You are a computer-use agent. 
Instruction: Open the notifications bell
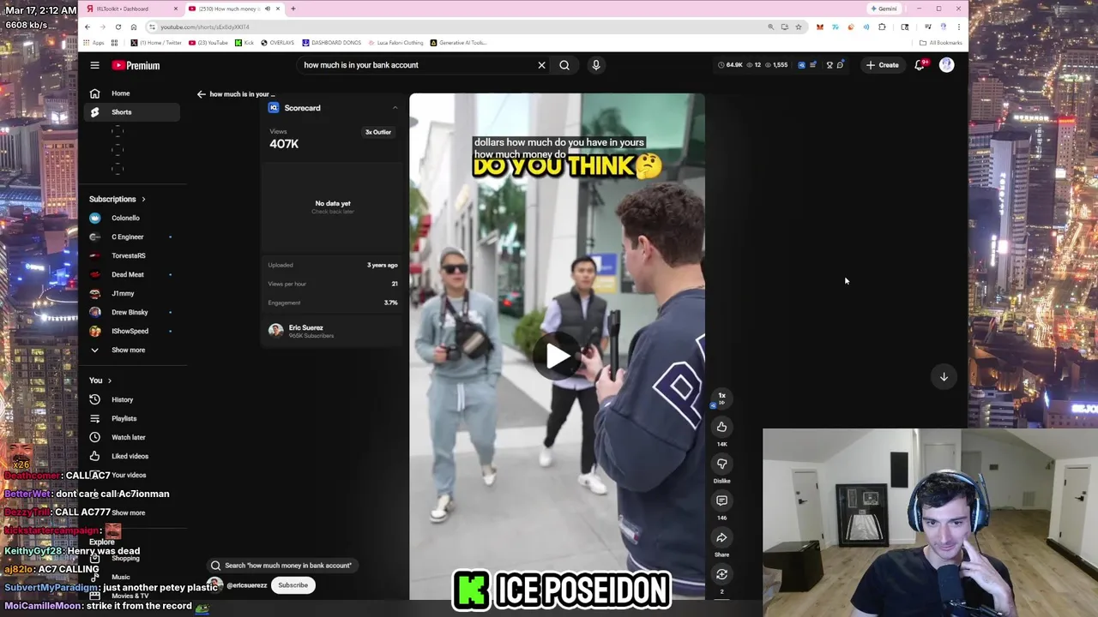920,65
